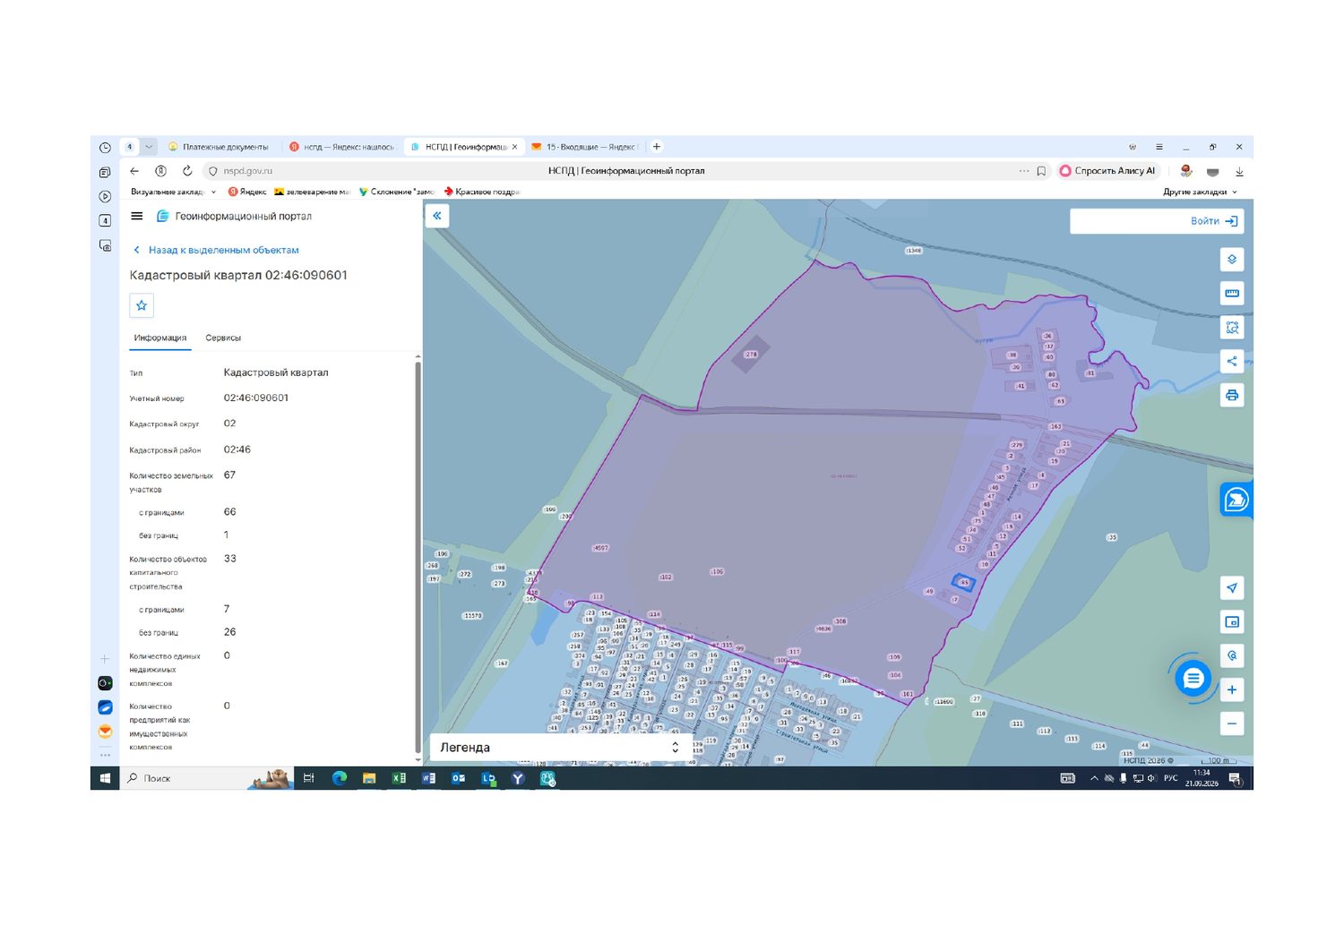Open the Windows Start menu
Viewport: 1344px width, 950px height.
pyautogui.click(x=105, y=778)
